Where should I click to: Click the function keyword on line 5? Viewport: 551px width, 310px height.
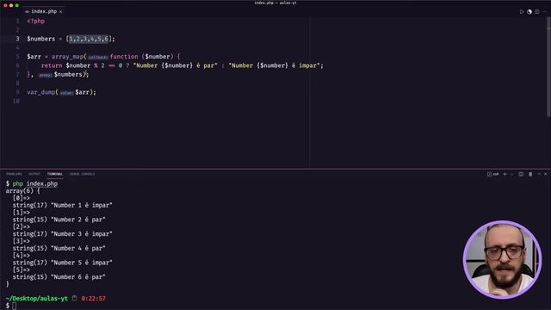coord(124,57)
